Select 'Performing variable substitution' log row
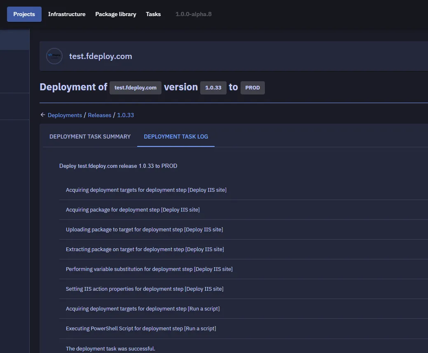 click(243, 269)
